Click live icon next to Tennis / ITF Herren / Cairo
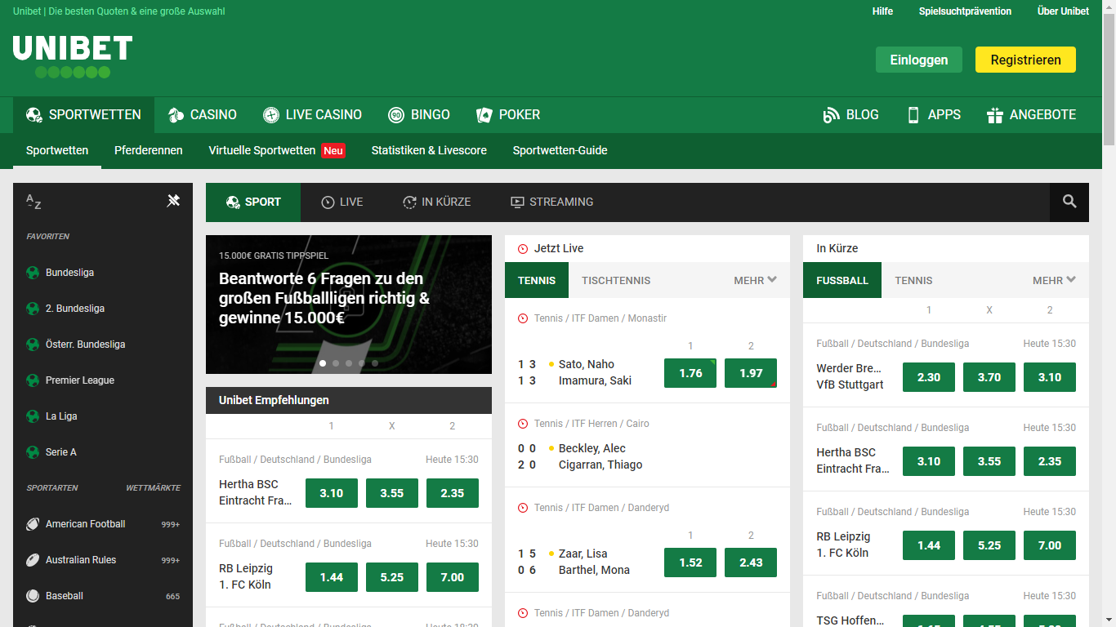 coord(523,424)
